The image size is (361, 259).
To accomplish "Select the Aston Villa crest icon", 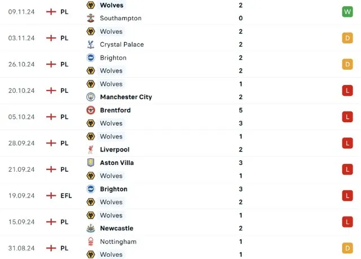I will pos(90,163).
